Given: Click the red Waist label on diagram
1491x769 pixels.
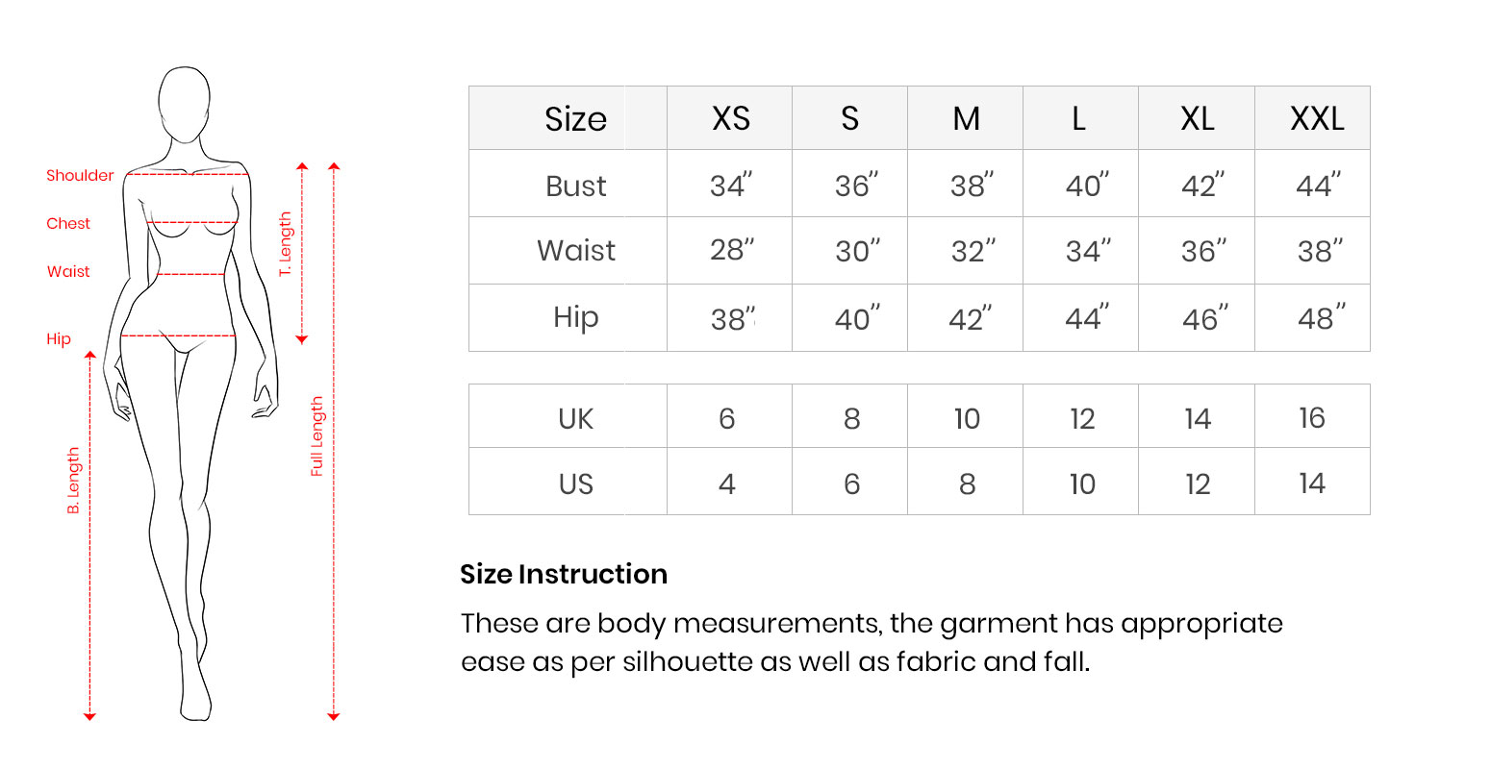Looking at the screenshot, I should [x=68, y=271].
